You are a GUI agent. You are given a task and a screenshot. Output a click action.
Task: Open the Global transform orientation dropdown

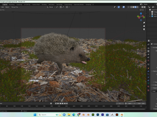[51, 7]
